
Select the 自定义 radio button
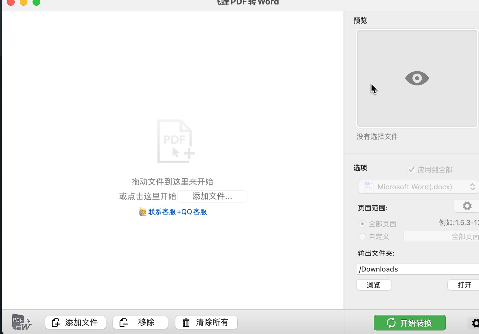(x=362, y=236)
